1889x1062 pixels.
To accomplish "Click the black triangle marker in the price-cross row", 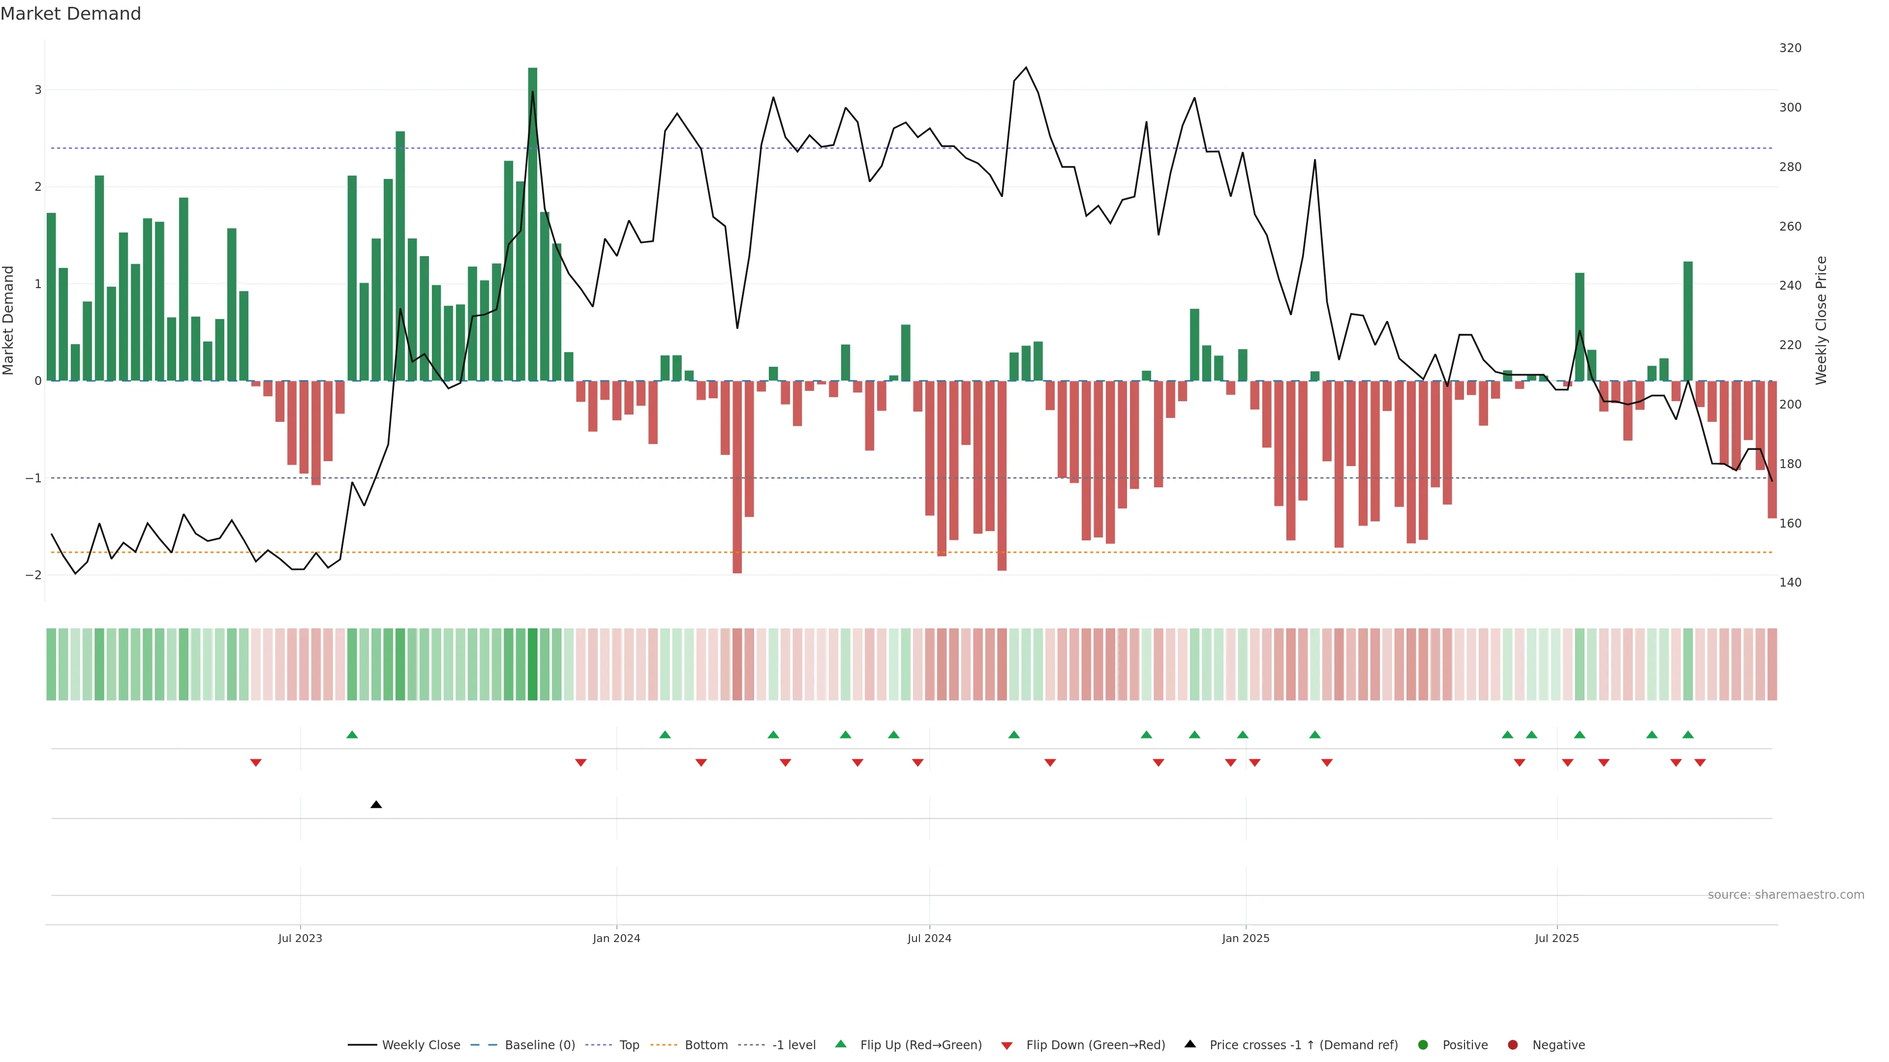I will [x=376, y=805].
